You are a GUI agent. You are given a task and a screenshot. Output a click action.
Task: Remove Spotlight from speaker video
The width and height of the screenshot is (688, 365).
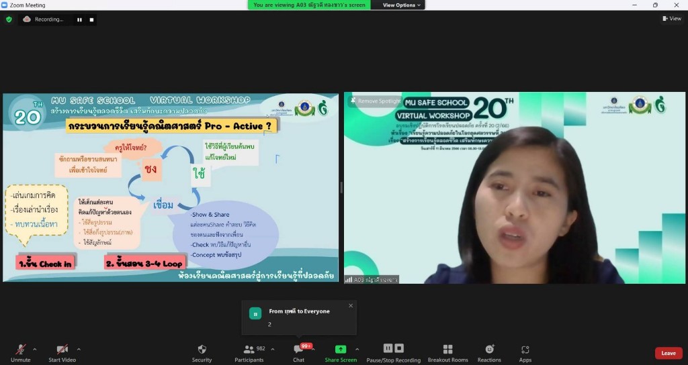click(x=375, y=101)
